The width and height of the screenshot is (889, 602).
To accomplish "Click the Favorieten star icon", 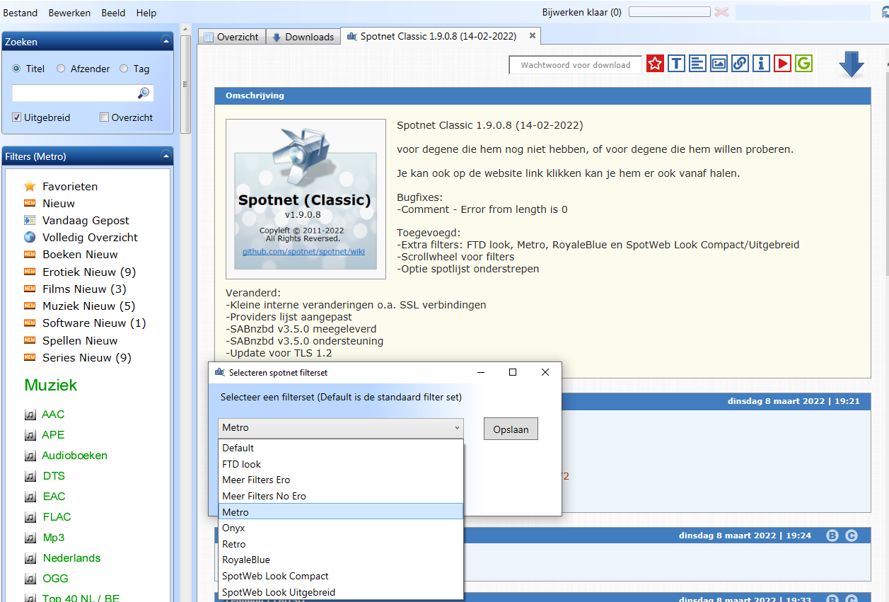I will (30, 186).
